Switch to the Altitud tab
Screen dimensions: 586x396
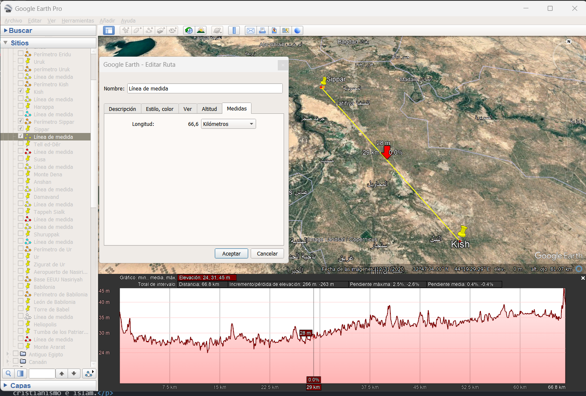click(209, 109)
